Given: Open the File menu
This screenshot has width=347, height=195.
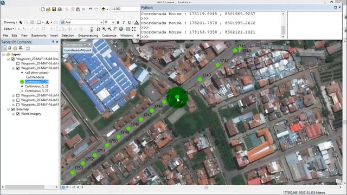Looking at the screenshot, I should 5,35.
